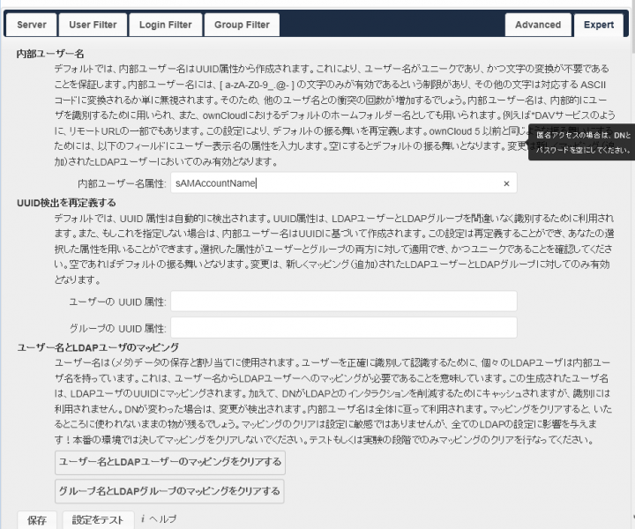Click ユーザー名とLDAPユーザーのマッピングをクリアする button
Viewport: 635px width, 529px height.
[x=170, y=462]
